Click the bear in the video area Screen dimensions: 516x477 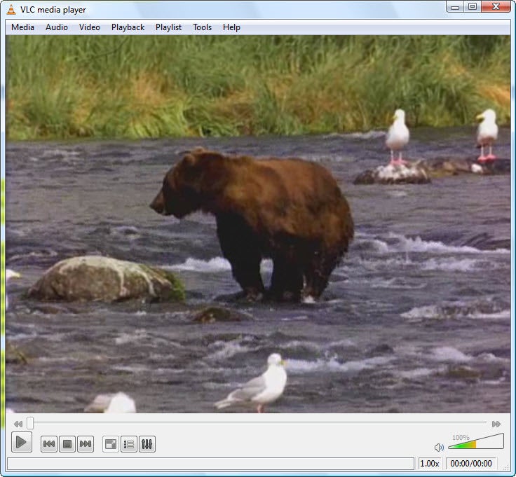[x=253, y=223]
